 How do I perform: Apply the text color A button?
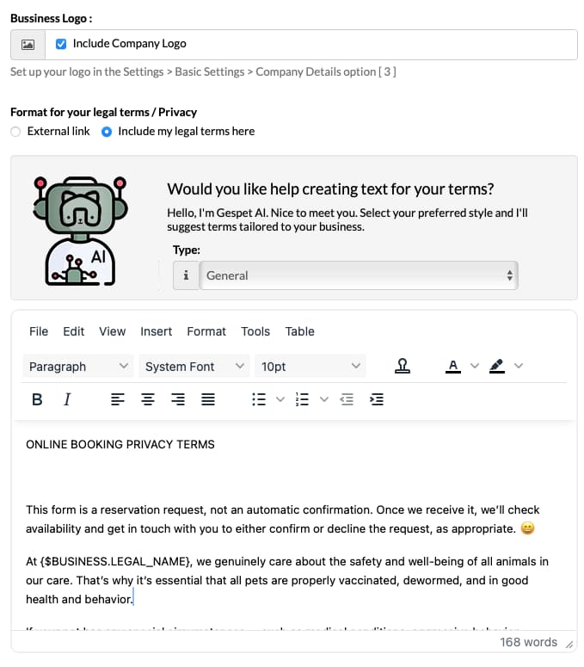point(453,366)
